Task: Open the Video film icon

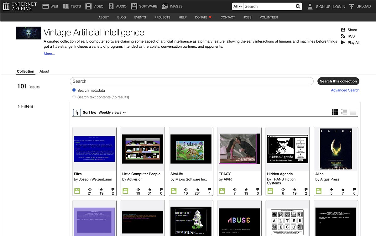Action: [88, 6]
